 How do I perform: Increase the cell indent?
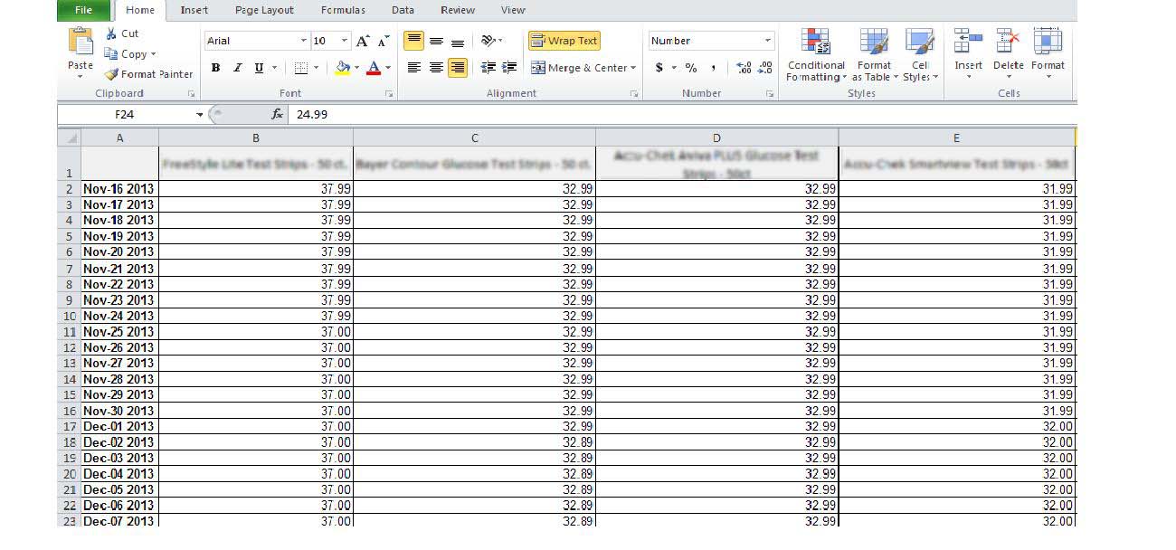(x=510, y=68)
